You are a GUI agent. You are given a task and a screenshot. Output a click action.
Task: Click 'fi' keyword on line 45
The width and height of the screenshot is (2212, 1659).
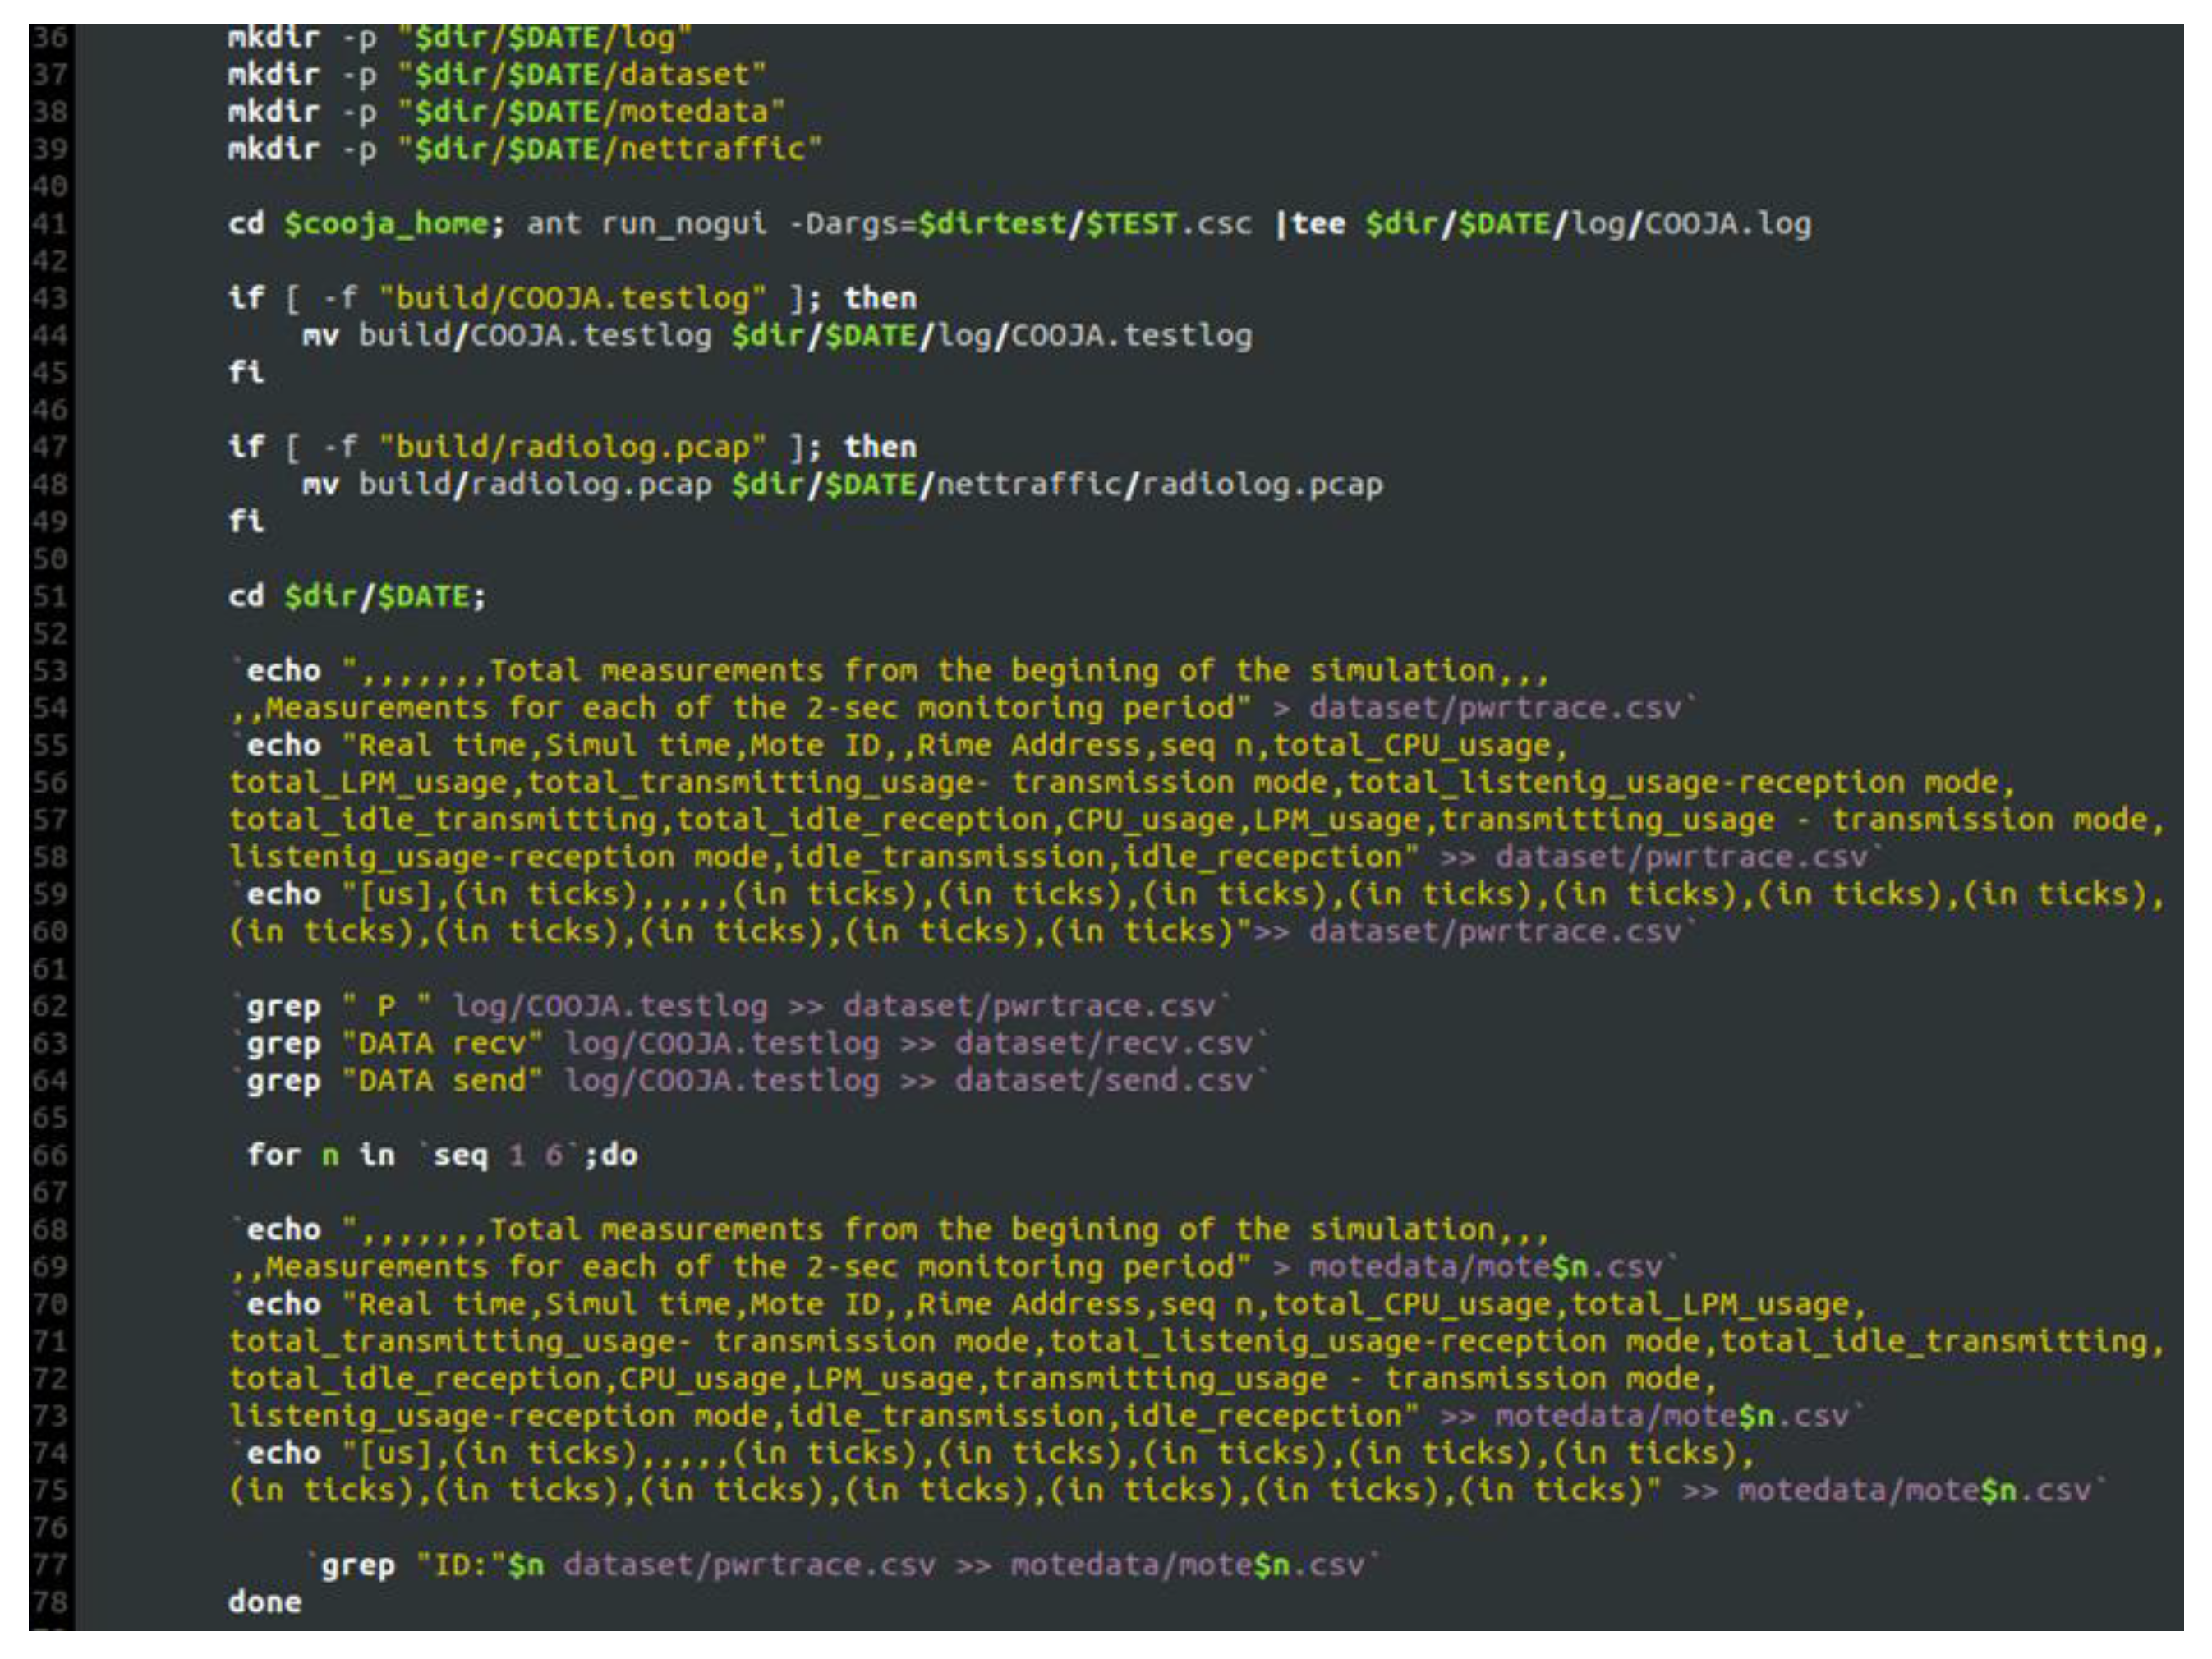246,372
